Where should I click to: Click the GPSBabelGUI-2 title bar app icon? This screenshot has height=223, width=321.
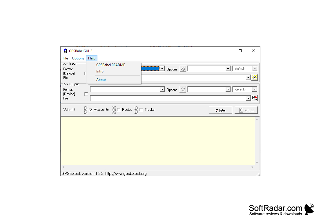[x=65, y=51]
